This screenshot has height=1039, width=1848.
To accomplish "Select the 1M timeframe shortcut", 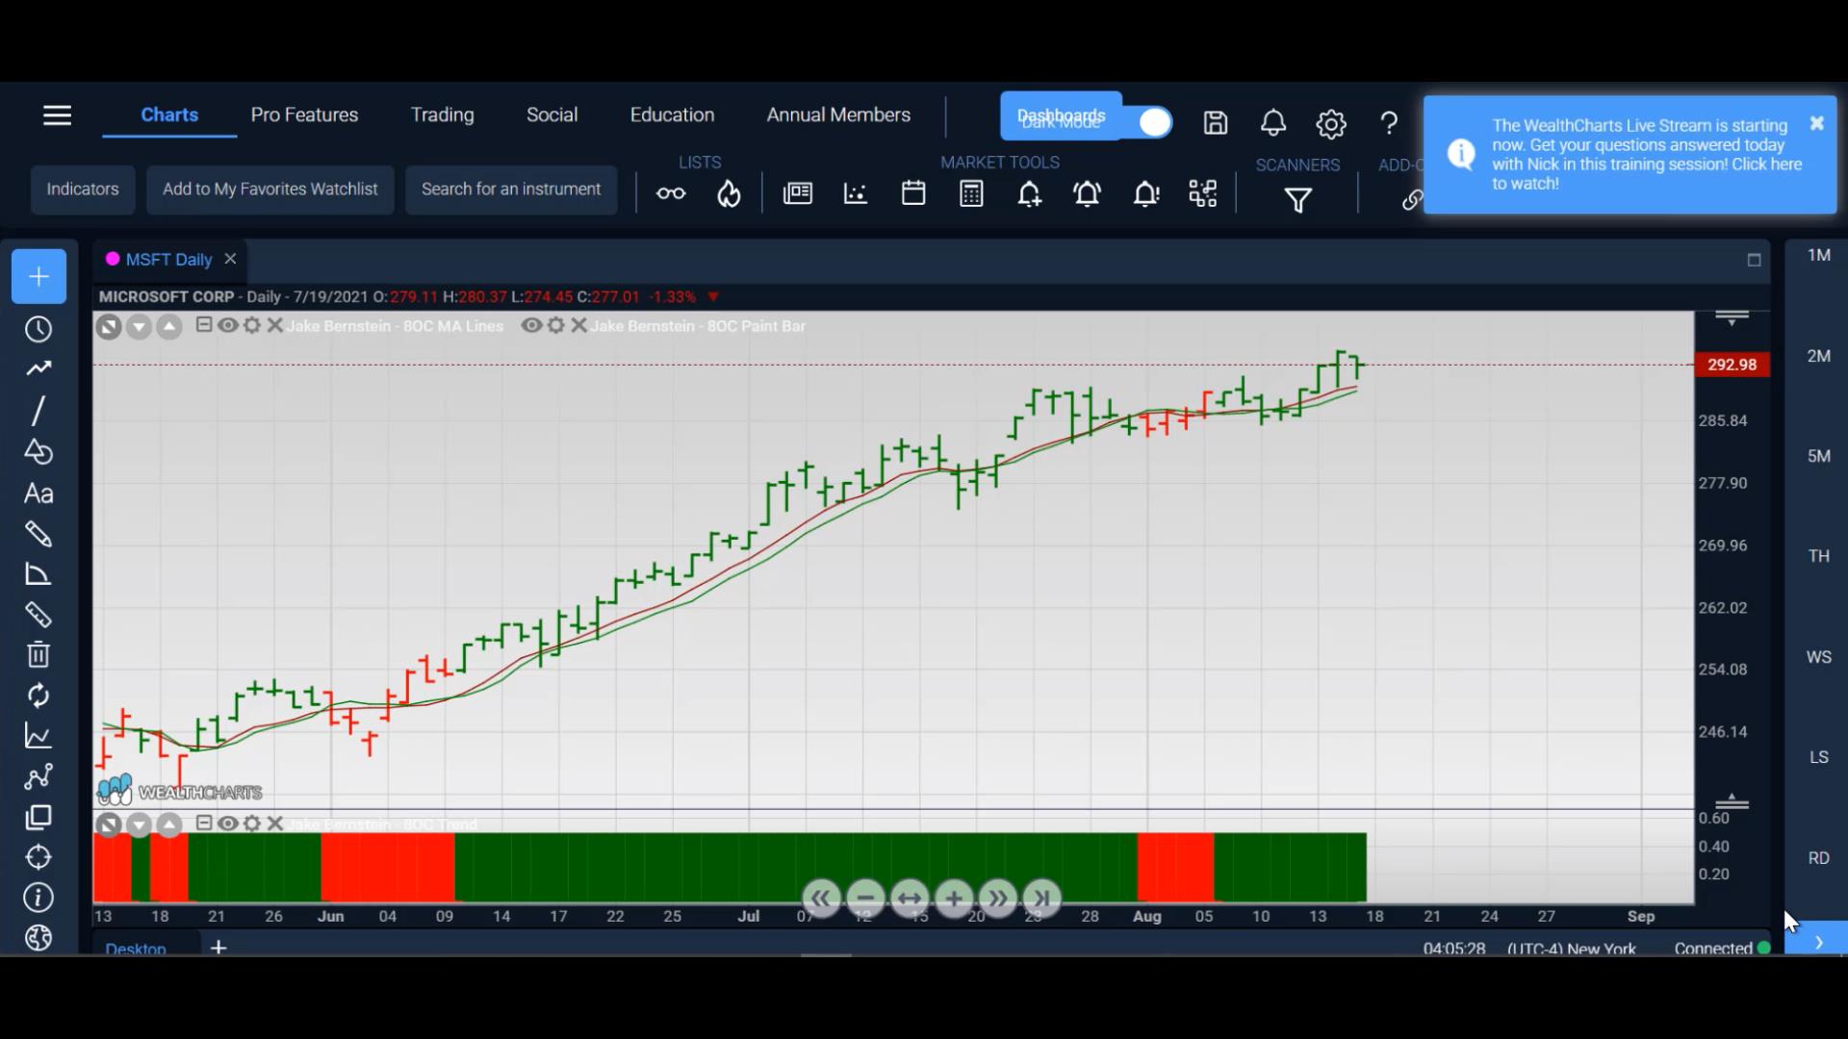I will coord(1818,255).
